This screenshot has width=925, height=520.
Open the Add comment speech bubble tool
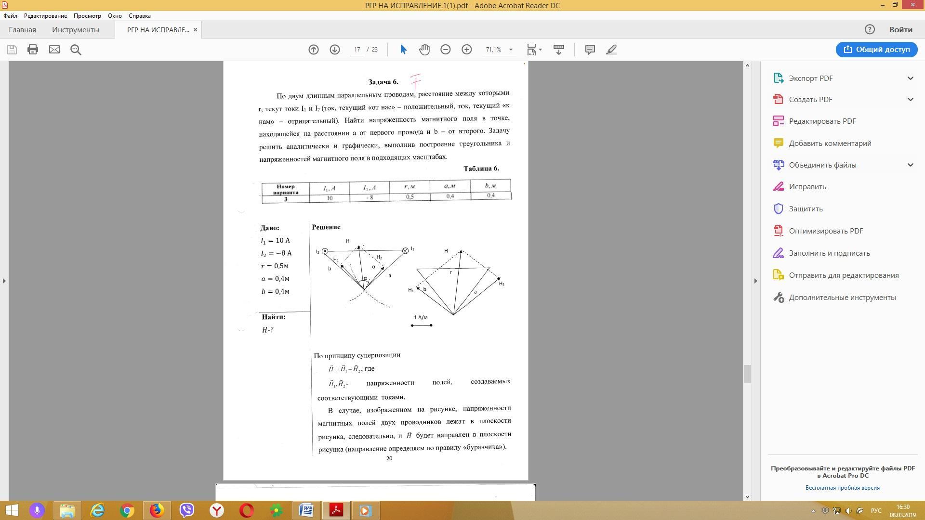590,50
